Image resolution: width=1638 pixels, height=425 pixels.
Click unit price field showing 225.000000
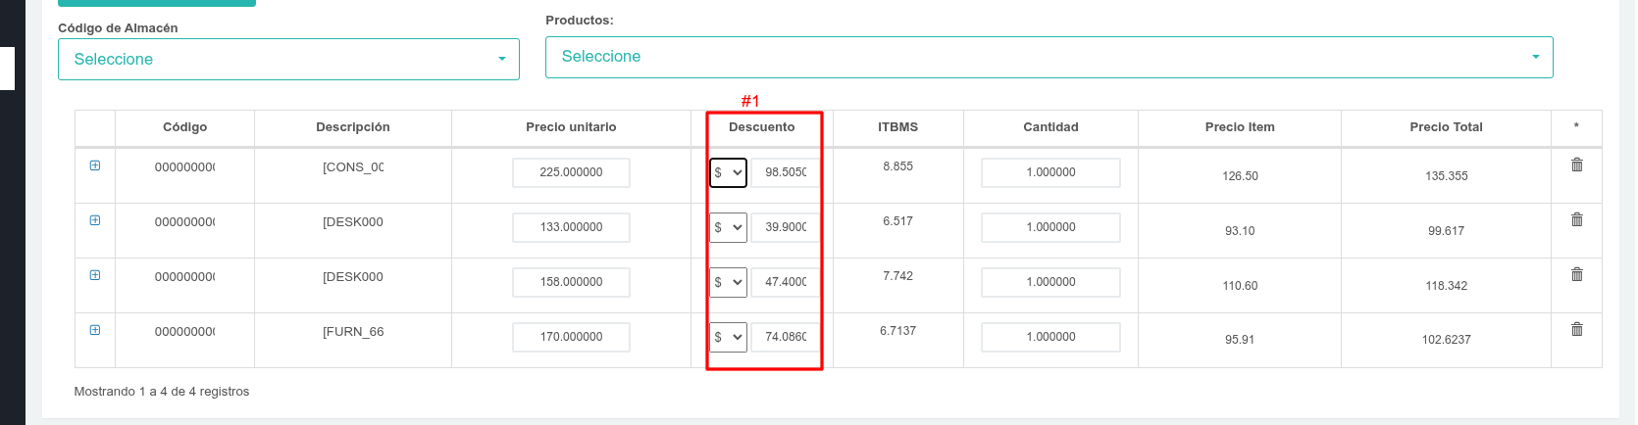pos(571,172)
